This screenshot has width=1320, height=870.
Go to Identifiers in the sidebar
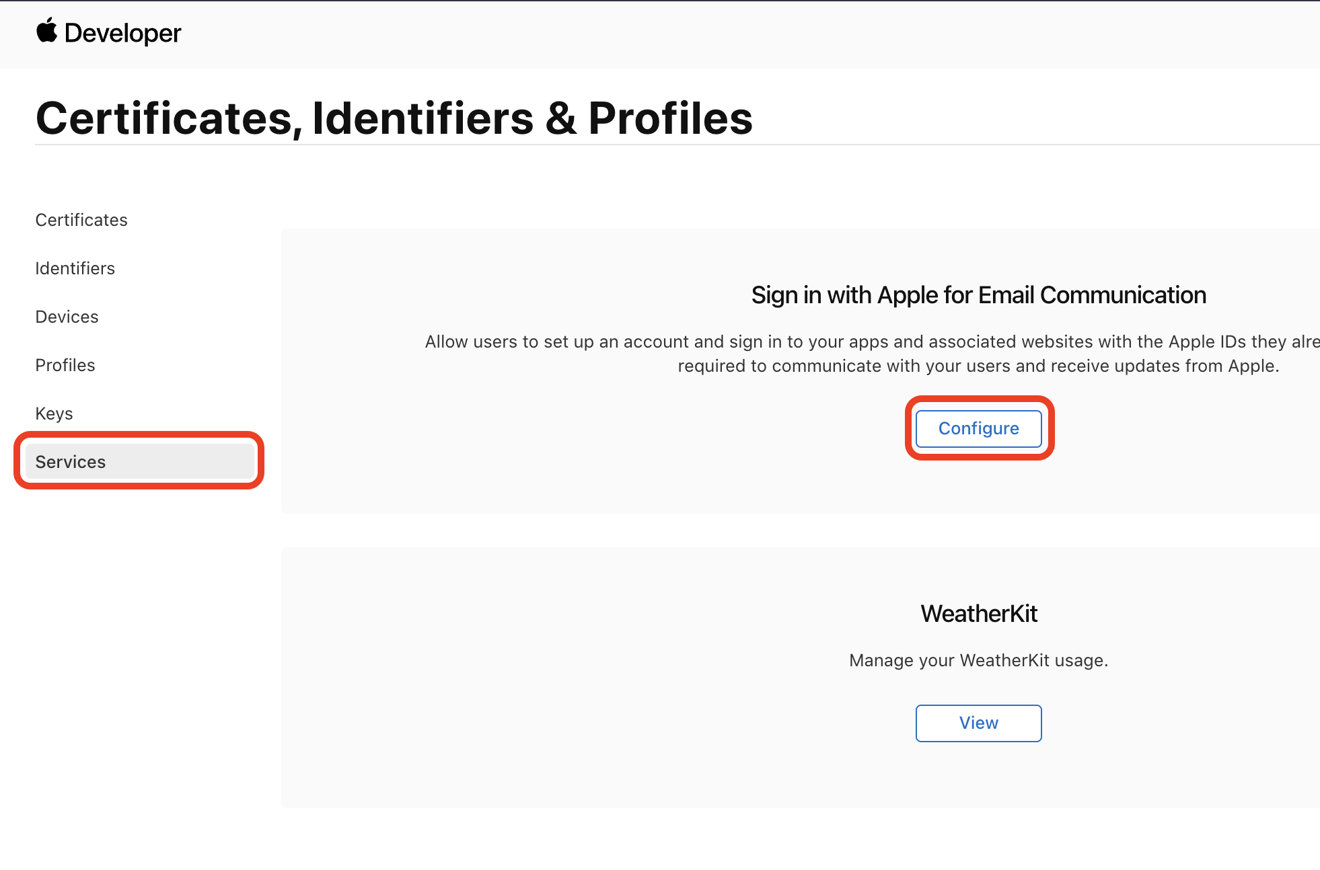(75, 268)
